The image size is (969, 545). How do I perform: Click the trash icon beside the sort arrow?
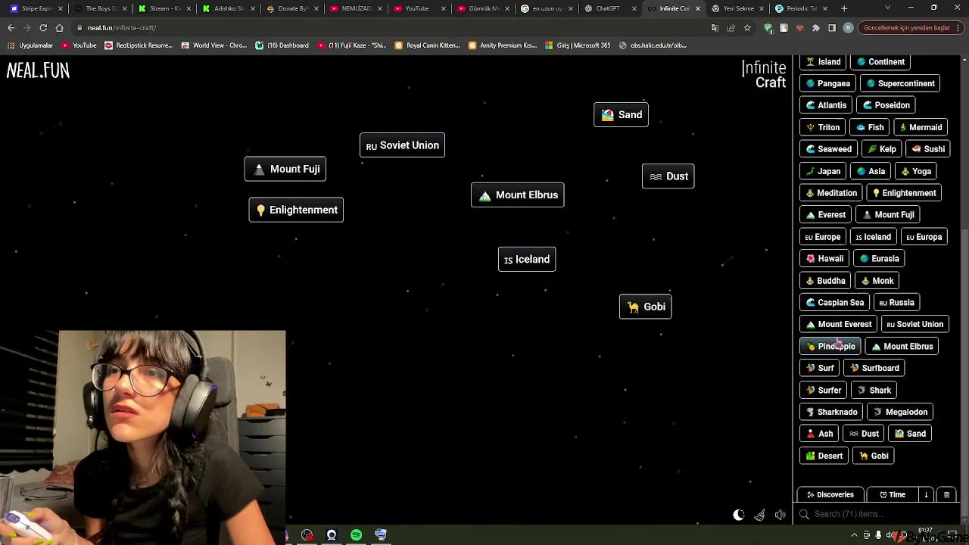pos(946,494)
